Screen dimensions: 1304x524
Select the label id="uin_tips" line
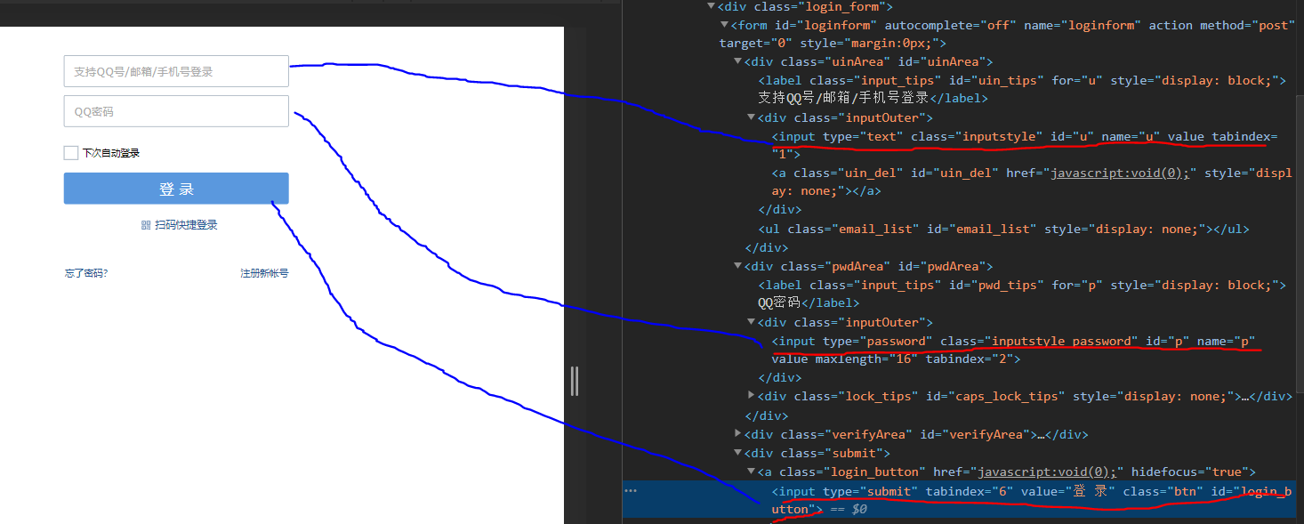pyautogui.click(x=1022, y=89)
